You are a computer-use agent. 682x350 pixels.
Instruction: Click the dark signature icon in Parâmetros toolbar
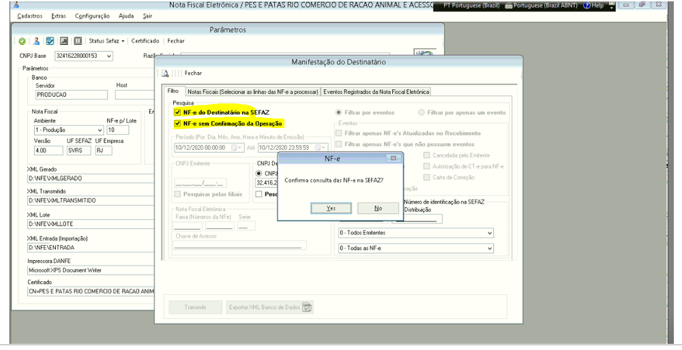point(64,41)
